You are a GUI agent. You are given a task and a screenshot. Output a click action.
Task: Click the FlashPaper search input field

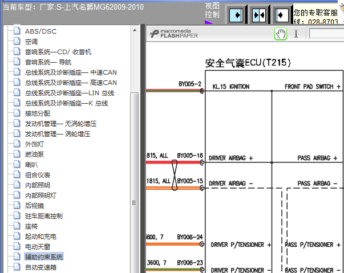click(x=326, y=34)
